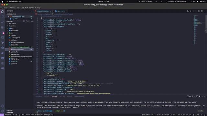The height and width of the screenshot is (116, 207).
Task: Click the terminal prompt input line
Action: pos(38,112)
